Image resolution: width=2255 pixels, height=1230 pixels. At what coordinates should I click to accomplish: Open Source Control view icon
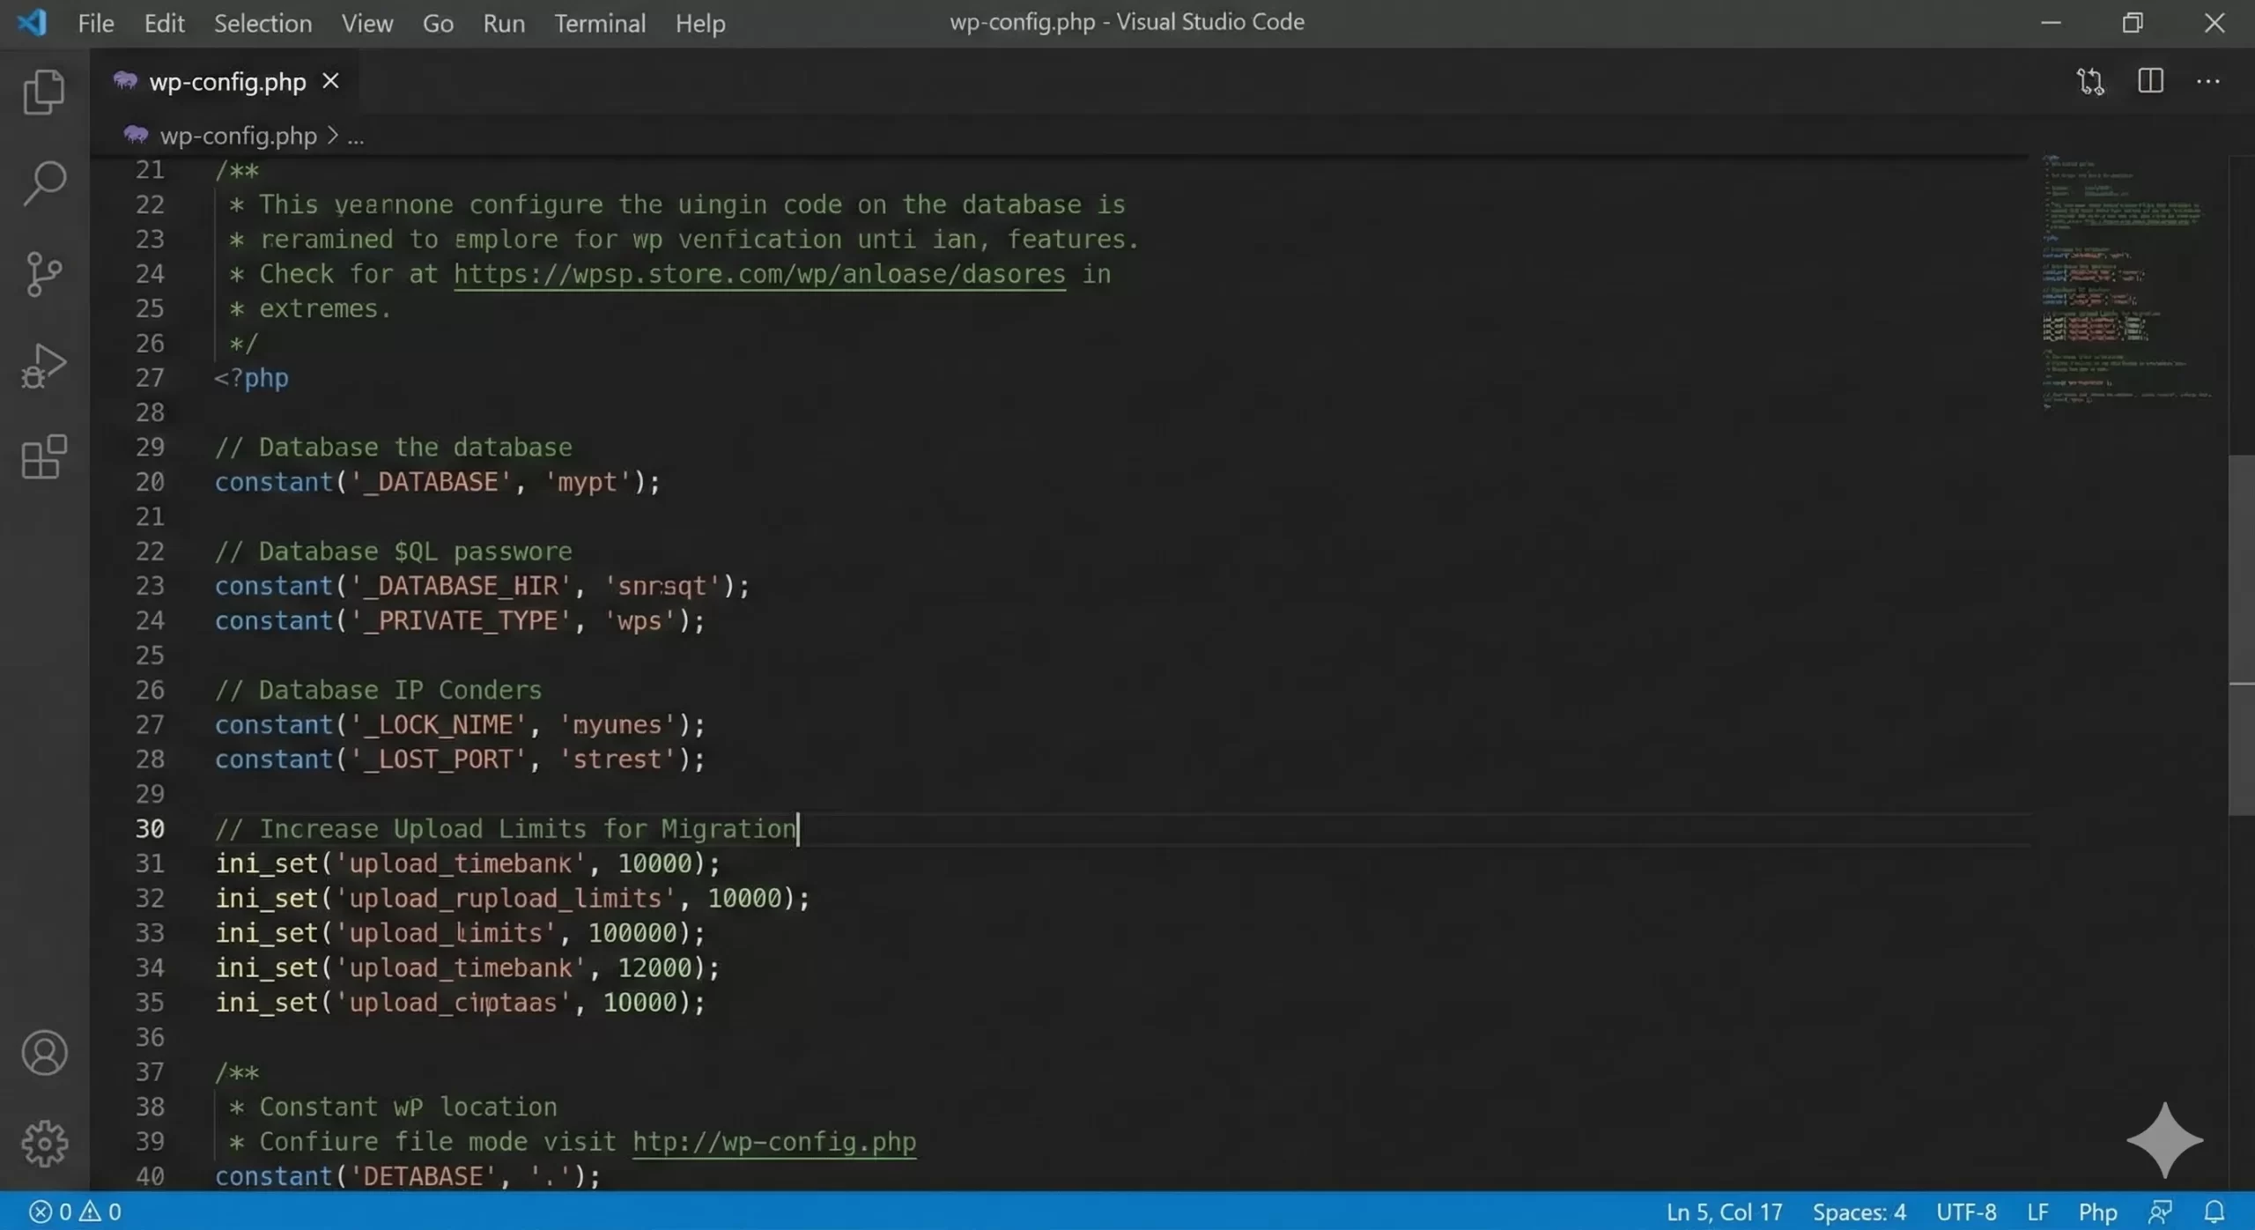coord(44,274)
